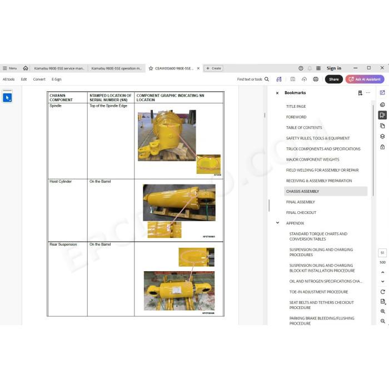The image size is (389, 389).
Task: Toggle the Bookmarks panel icon in right rail
Action: tap(382, 115)
